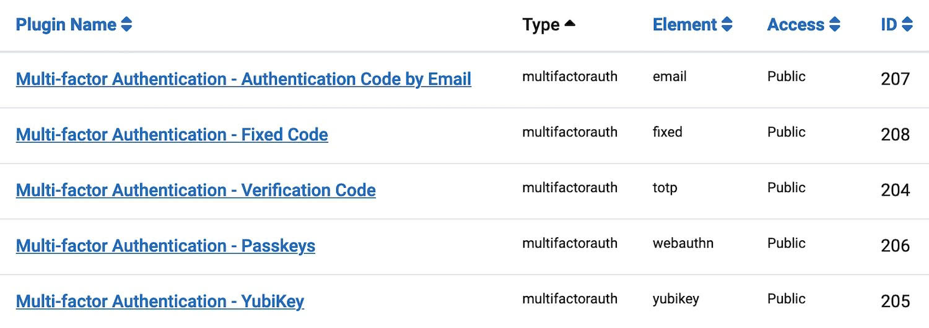Image resolution: width=929 pixels, height=328 pixels.
Task: Open the Verification Code plugin link
Action: tap(196, 190)
